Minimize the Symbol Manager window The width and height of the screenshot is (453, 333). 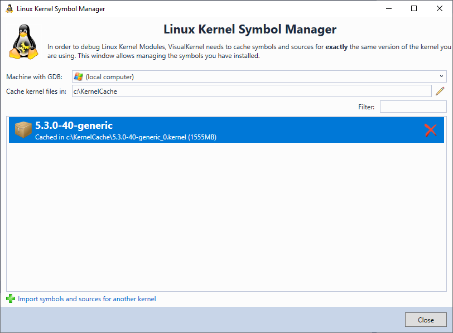[389, 8]
